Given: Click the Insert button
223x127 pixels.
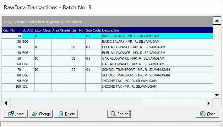Looking at the screenshot, I should 16,114.
